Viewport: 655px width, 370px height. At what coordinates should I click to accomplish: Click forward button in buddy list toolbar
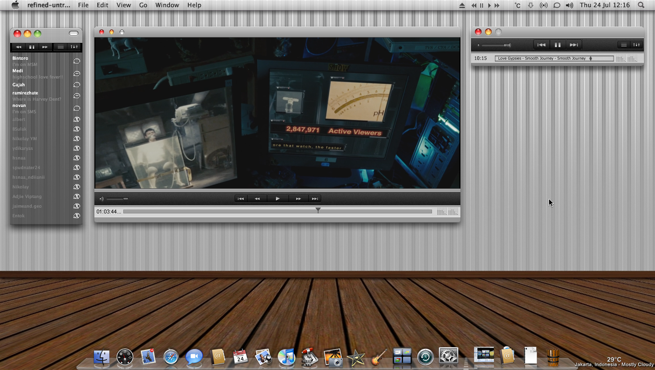point(45,47)
